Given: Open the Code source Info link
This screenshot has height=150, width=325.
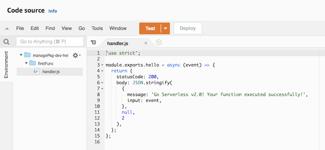Looking at the screenshot, I should click(53, 11).
